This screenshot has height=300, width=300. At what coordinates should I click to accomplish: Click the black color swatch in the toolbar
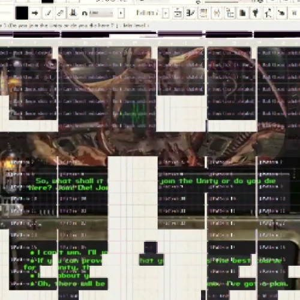(22, 13)
